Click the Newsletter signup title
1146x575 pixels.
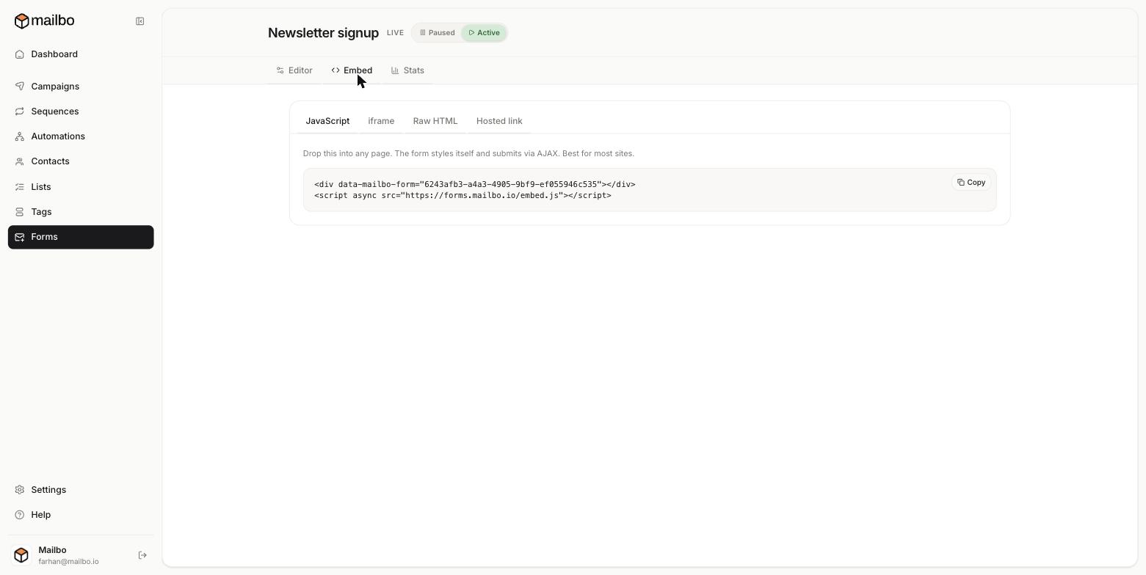point(323,33)
